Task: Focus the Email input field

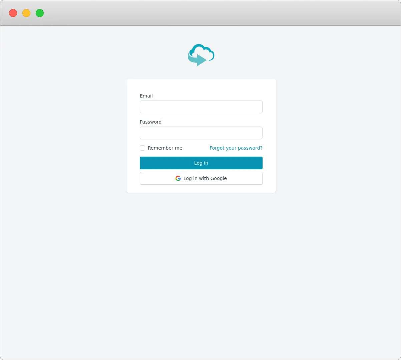Action: tap(201, 107)
